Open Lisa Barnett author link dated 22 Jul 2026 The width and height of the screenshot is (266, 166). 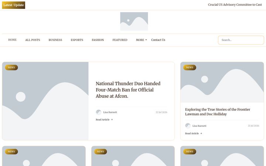pyautogui.click(x=110, y=112)
